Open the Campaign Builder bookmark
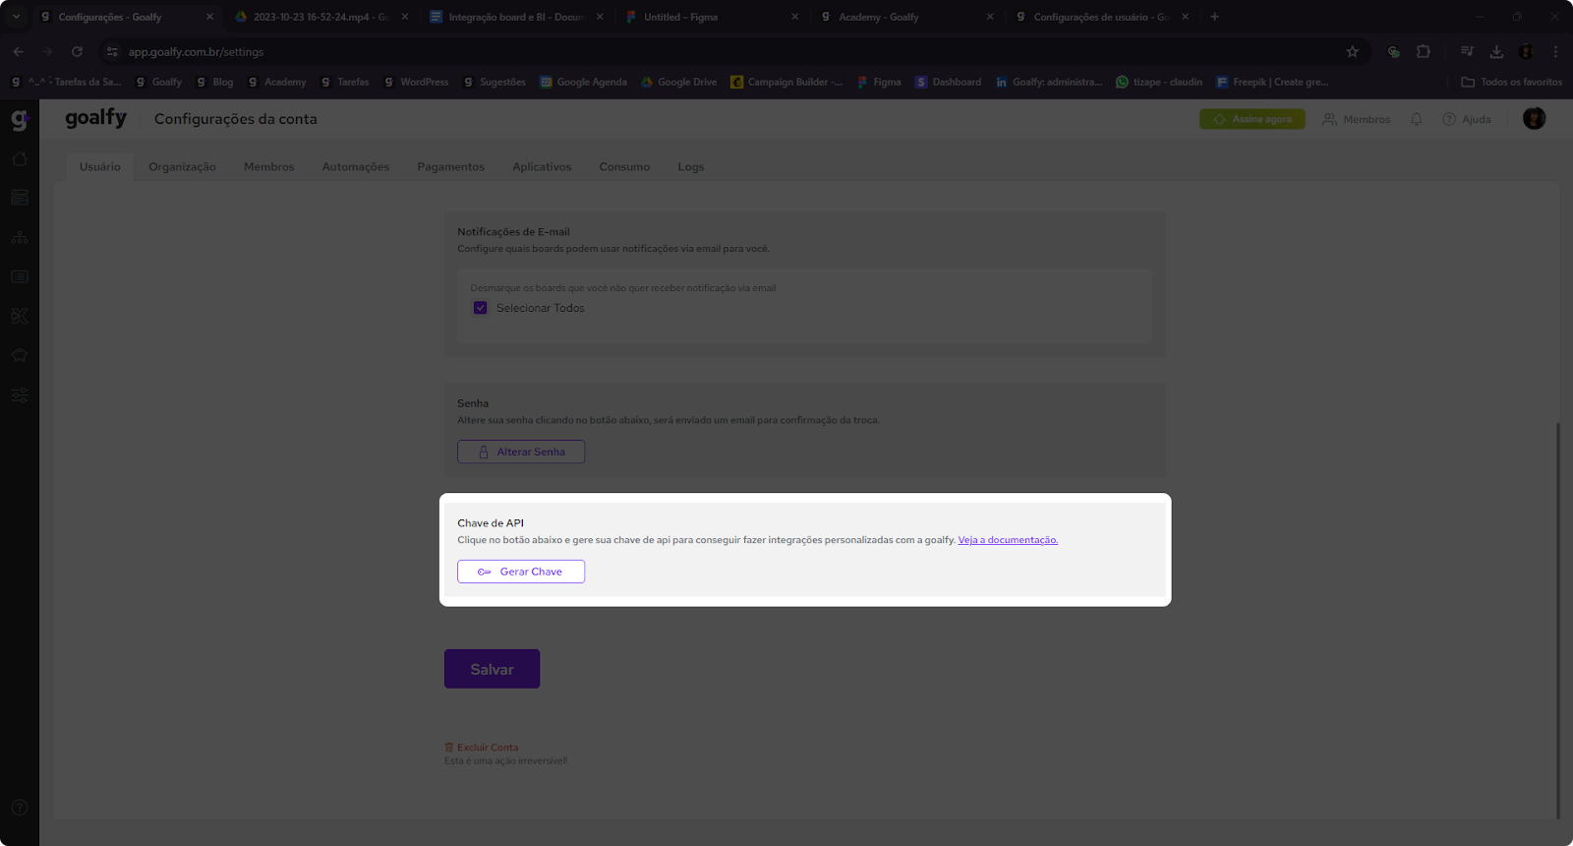1573x846 pixels. click(786, 82)
